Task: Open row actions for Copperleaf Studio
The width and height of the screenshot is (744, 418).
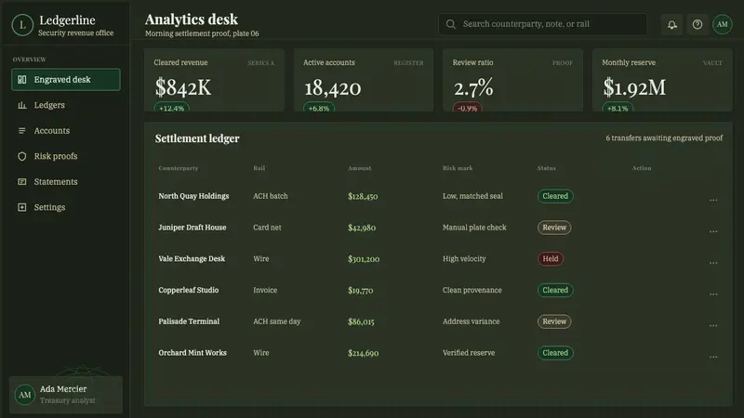Action: (x=713, y=294)
